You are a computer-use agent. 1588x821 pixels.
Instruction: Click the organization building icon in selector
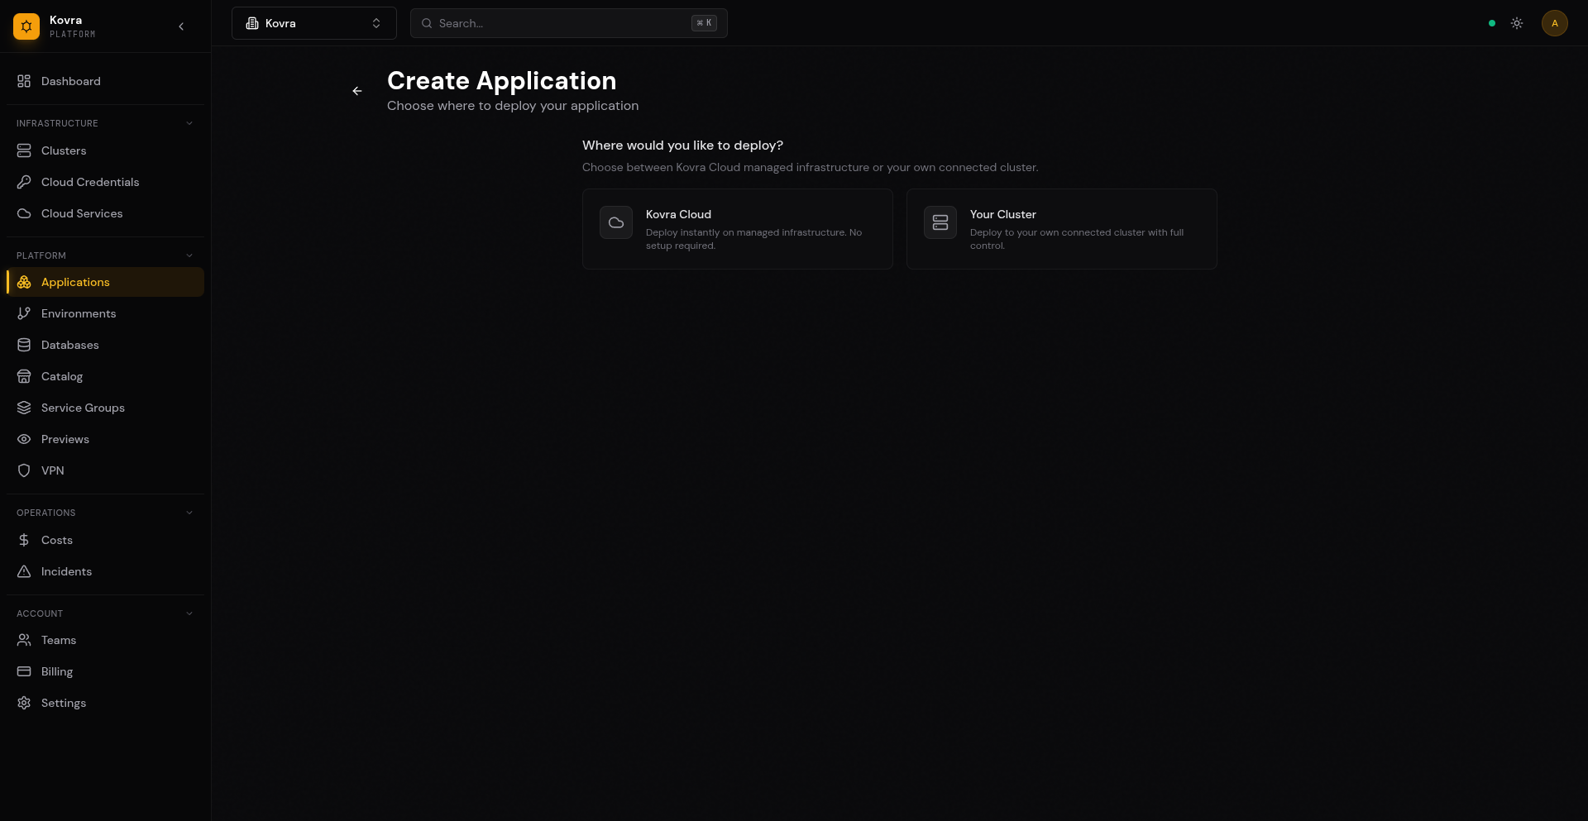(252, 23)
